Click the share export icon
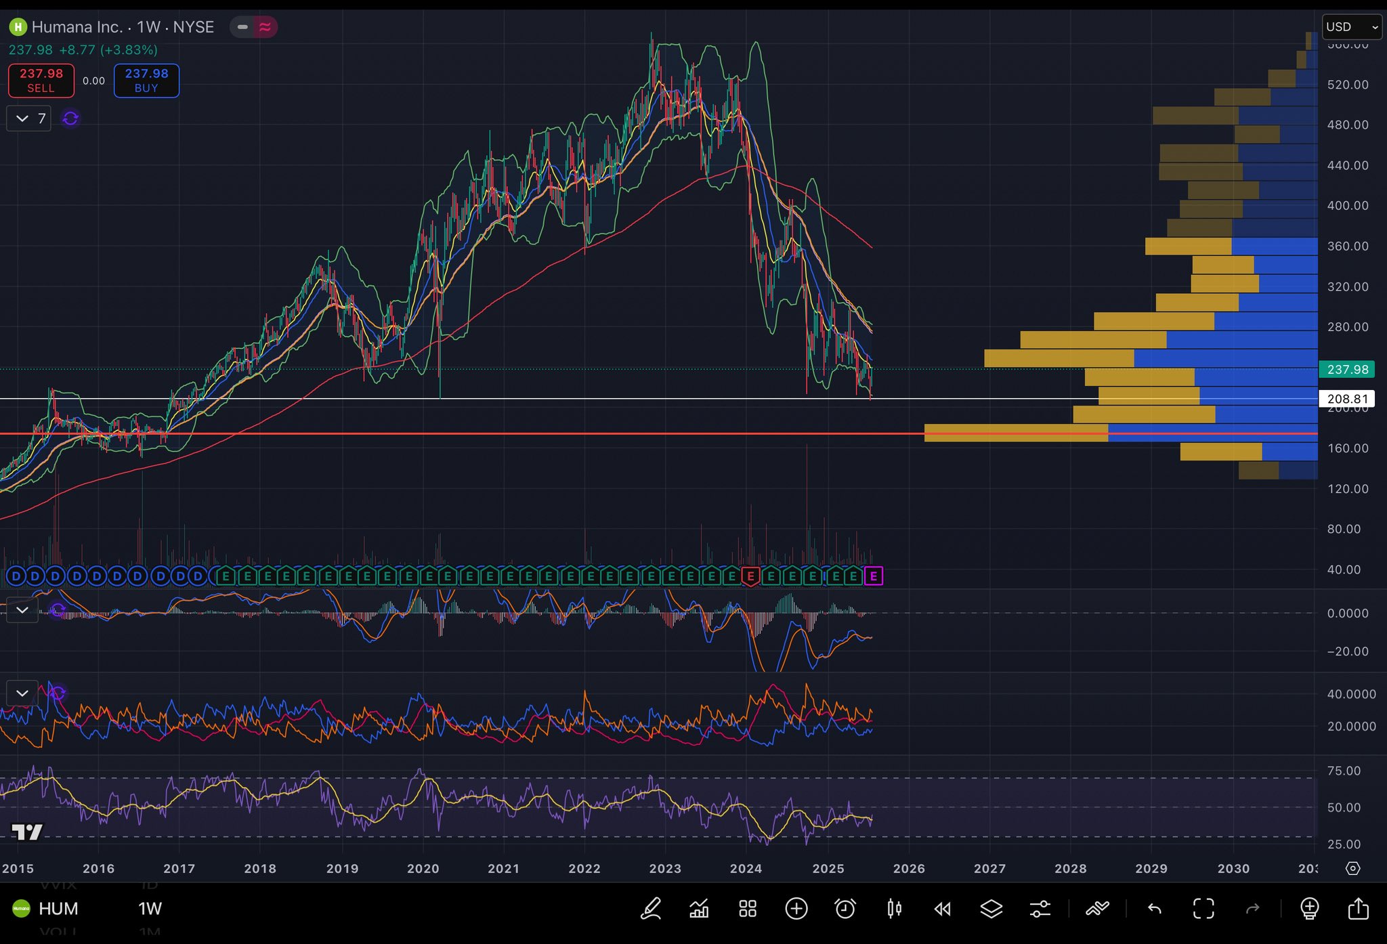1387x944 pixels. tap(1359, 908)
